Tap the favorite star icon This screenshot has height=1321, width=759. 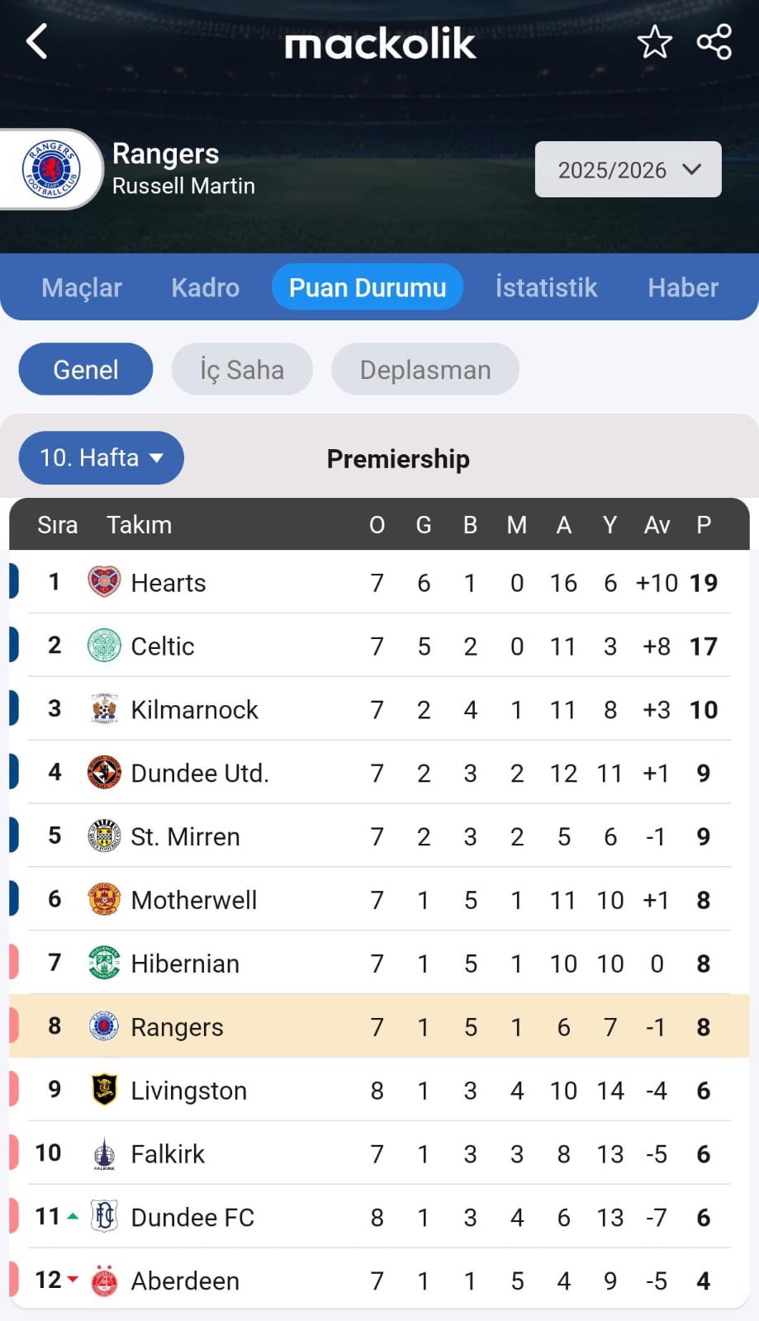click(654, 42)
